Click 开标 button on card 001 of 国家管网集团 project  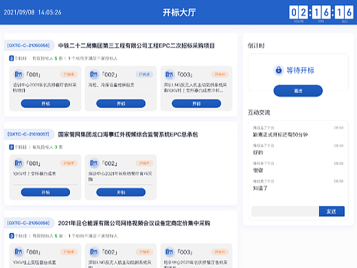pos(45,192)
